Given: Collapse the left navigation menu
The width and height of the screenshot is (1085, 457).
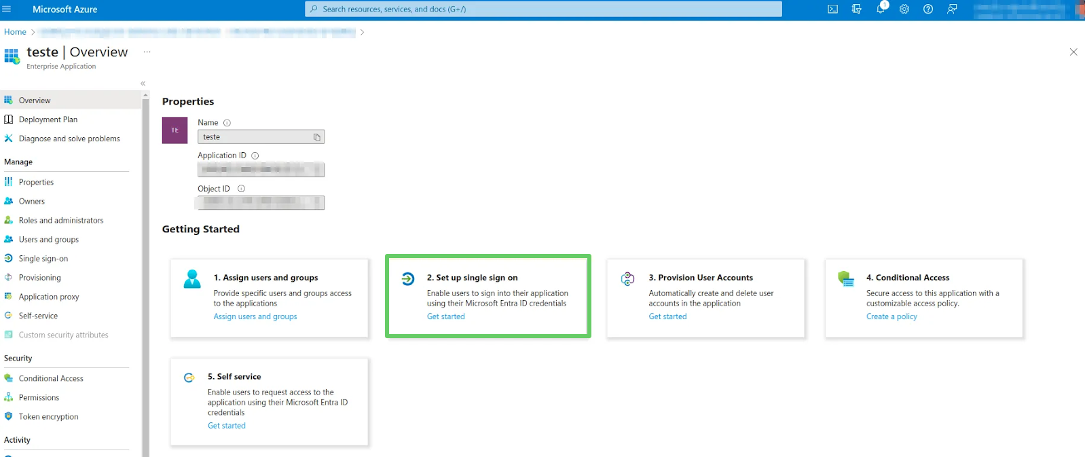Looking at the screenshot, I should point(143,84).
